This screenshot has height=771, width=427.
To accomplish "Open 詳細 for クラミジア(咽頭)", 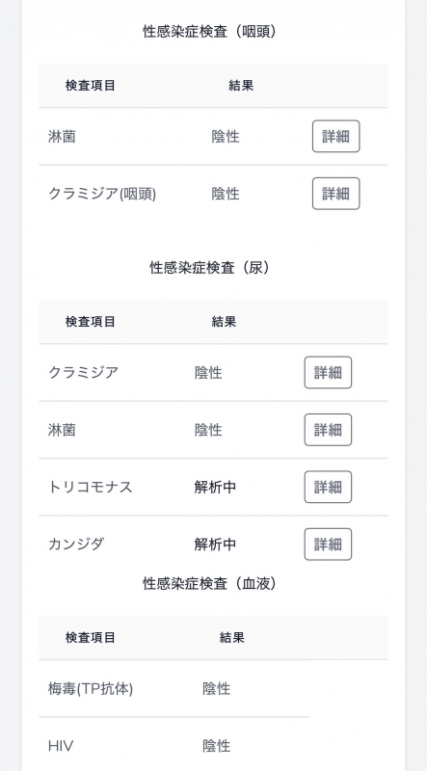I will coord(336,194).
